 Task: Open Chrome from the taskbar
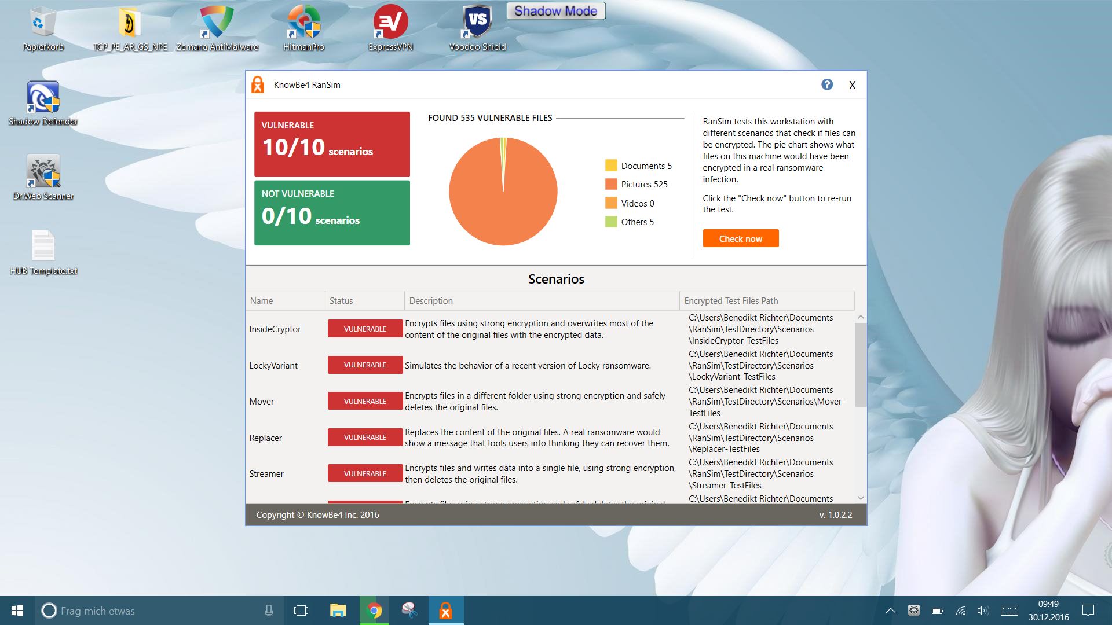point(375,611)
